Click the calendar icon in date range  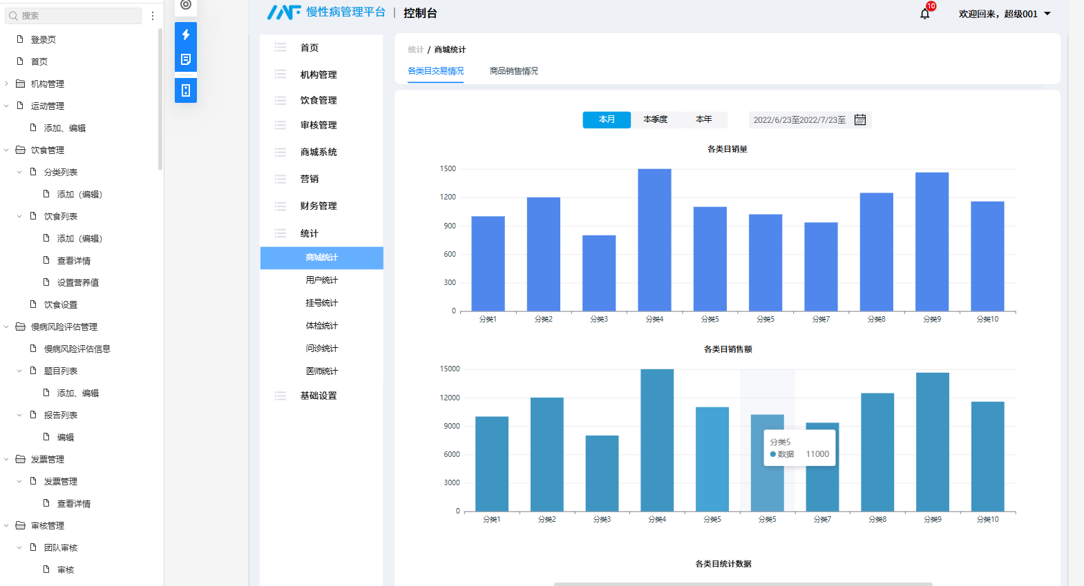(x=860, y=120)
